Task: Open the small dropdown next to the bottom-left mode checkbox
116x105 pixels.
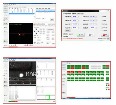Action: tap(71, 34)
